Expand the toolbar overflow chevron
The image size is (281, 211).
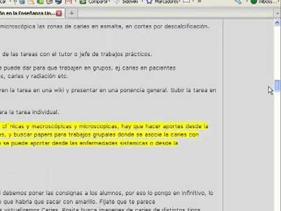click(199, 2)
